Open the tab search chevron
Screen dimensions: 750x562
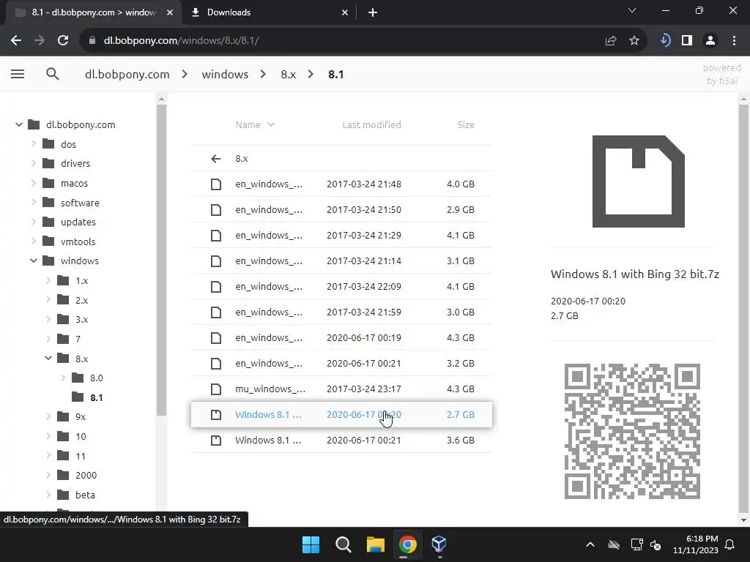coord(632,10)
